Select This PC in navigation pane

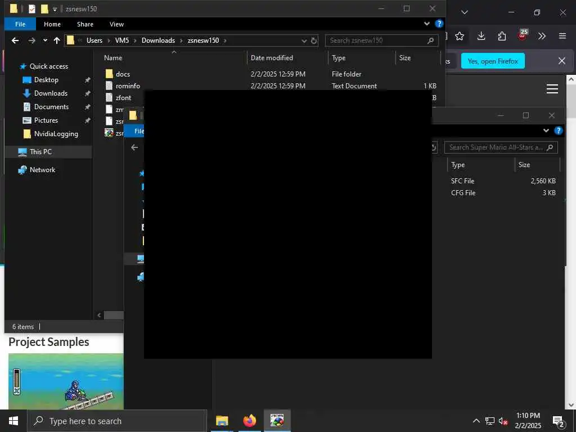(40, 152)
